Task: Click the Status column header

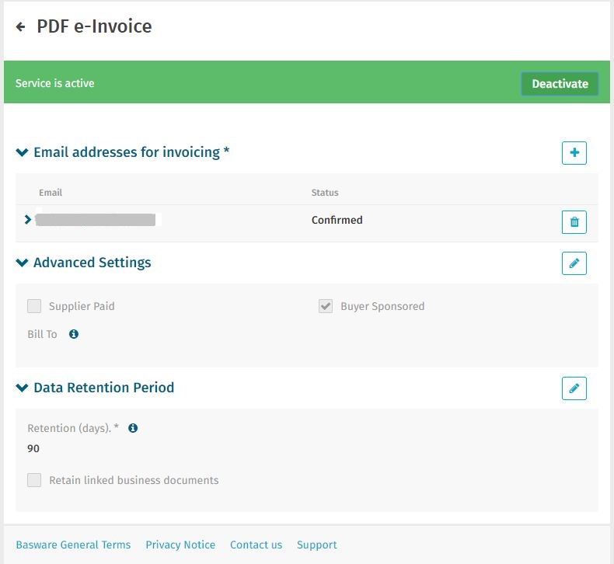Action: click(x=325, y=193)
